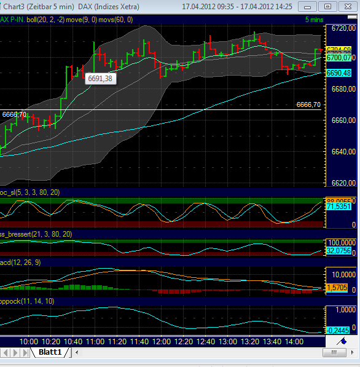Screen dimensions: 360x367
Task: Click the horizontal scrollbar left arrow
Action: click(77, 352)
